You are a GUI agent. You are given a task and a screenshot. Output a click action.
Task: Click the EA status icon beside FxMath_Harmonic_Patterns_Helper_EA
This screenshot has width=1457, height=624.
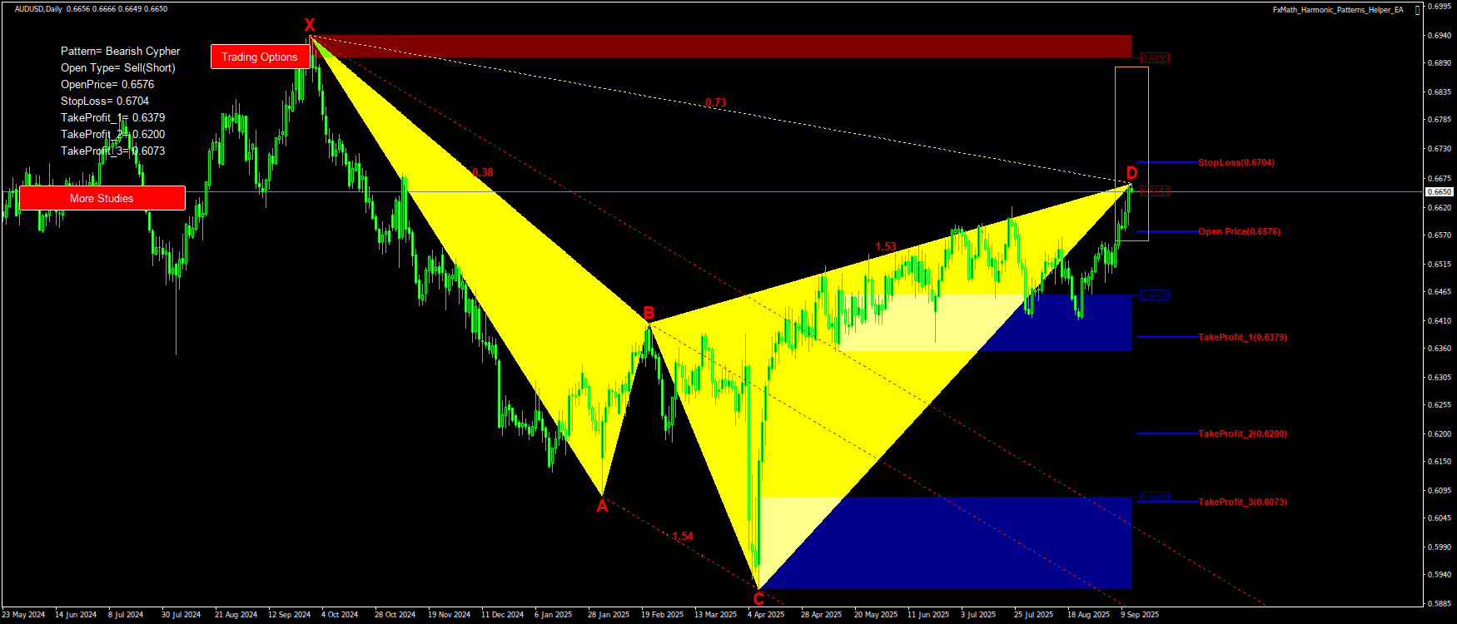coord(1418,10)
